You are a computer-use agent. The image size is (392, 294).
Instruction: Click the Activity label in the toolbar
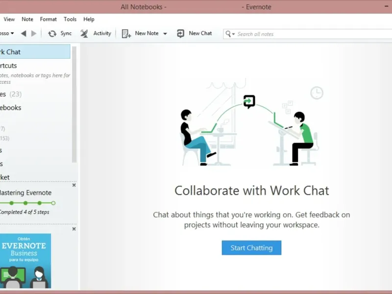click(102, 33)
